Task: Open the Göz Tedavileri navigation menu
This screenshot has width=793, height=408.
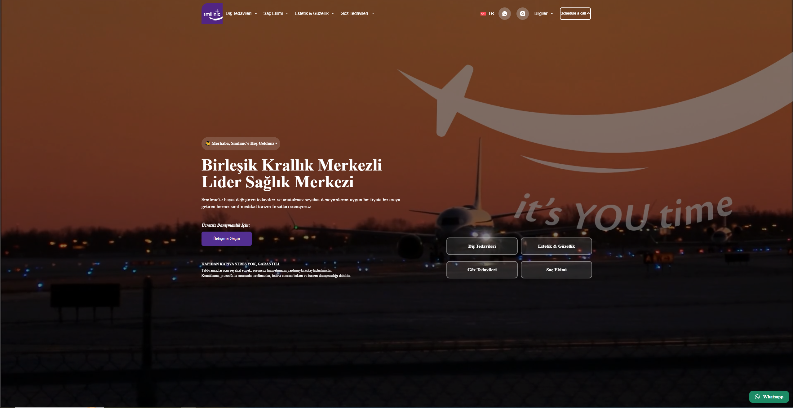Action: pos(354,13)
